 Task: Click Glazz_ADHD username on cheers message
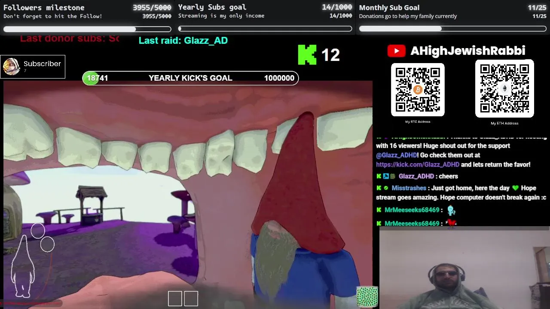tap(416, 176)
